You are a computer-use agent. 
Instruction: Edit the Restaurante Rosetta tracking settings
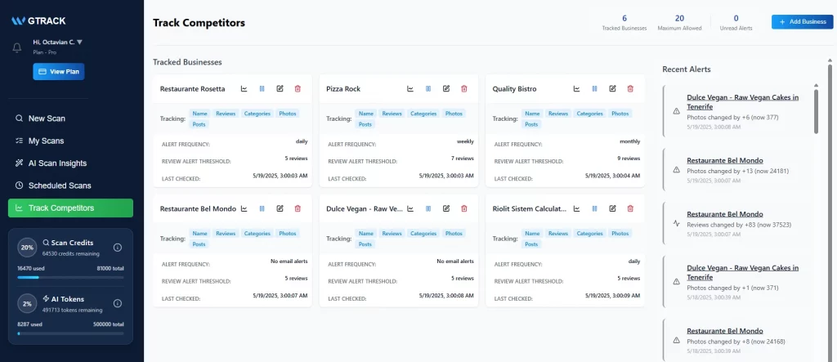tap(280, 88)
